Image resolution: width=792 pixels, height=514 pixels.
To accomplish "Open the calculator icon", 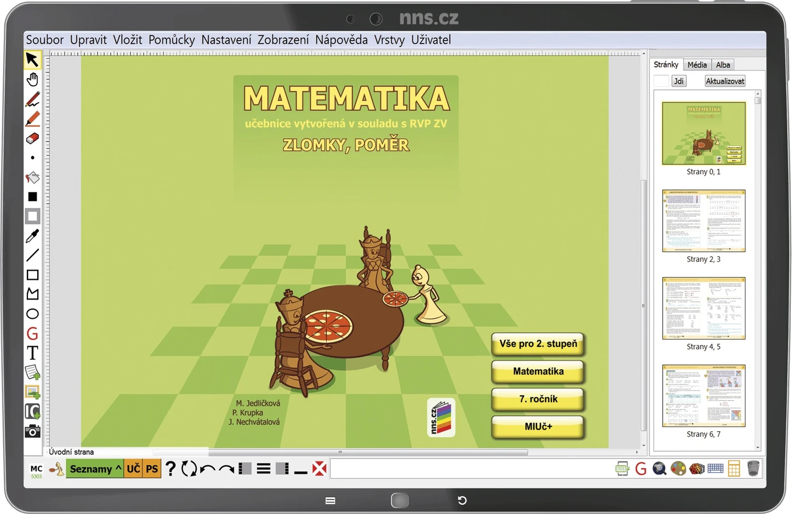I will (734, 469).
